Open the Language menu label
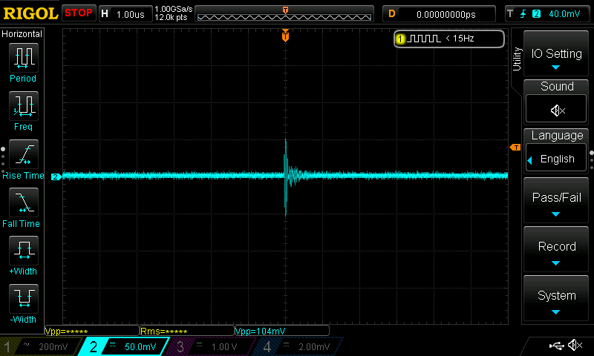 pos(557,136)
